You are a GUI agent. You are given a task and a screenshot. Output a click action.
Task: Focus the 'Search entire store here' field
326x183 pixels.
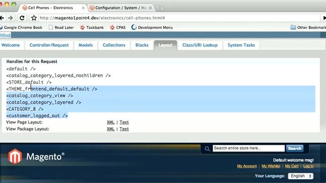pos(249,148)
